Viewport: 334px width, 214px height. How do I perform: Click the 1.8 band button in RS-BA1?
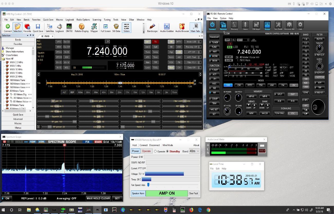(x=306, y=39)
